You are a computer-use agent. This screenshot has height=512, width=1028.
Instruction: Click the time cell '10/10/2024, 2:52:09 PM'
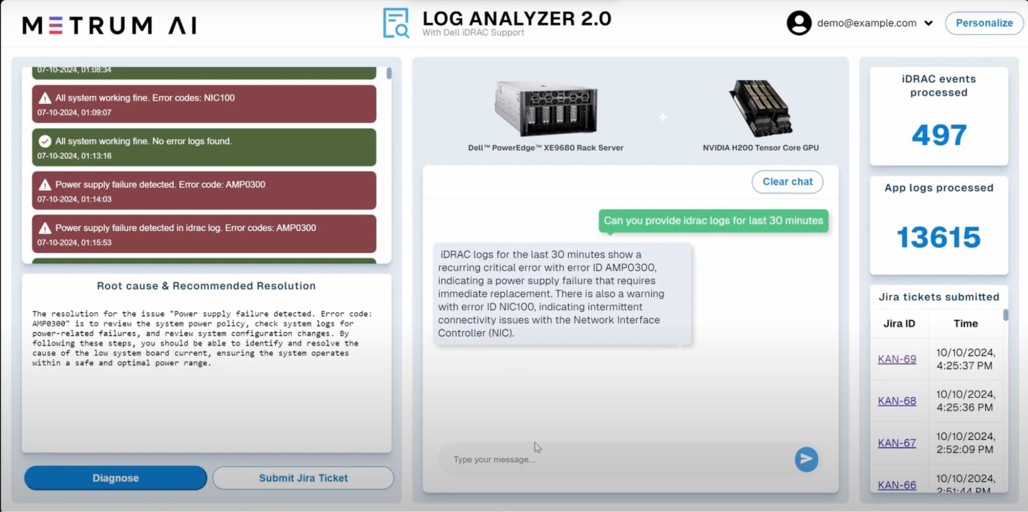coord(965,443)
